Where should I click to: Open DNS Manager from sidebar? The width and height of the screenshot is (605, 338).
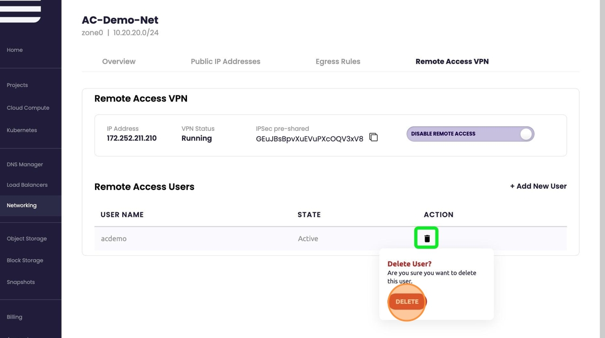(x=25, y=165)
